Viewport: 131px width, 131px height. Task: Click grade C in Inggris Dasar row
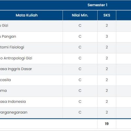80,69
